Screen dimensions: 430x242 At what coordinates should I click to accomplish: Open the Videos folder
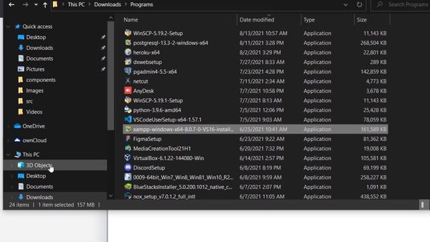tap(34, 112)
